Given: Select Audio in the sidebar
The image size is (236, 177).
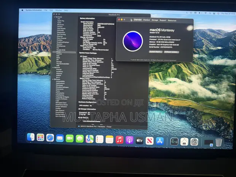Looking at the screenshot, I should click(59, 23).
